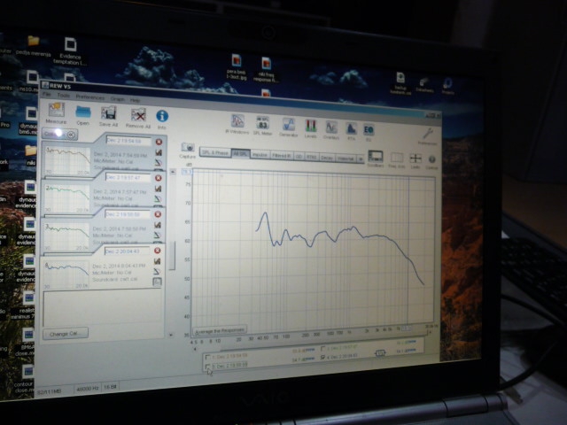567x425 pixels.
Task: Toggle trace 3 Dec 2 19:58:59 checkbox
Action: [207, 367]
